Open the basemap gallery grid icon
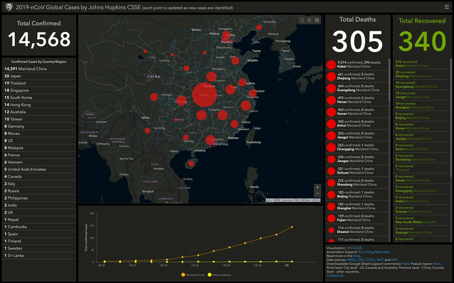Viewport: 454px width, 283px height. pyautogui.click(x=317, y=20)
